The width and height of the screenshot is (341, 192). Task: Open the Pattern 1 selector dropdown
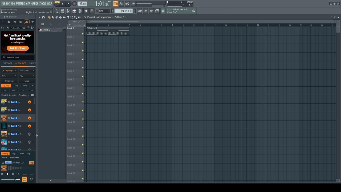coord(123,11)
